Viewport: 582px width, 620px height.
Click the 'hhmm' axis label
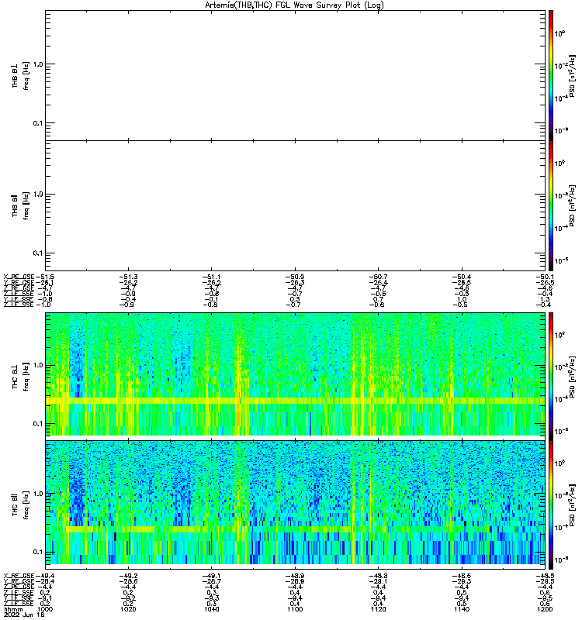(13, 609)
